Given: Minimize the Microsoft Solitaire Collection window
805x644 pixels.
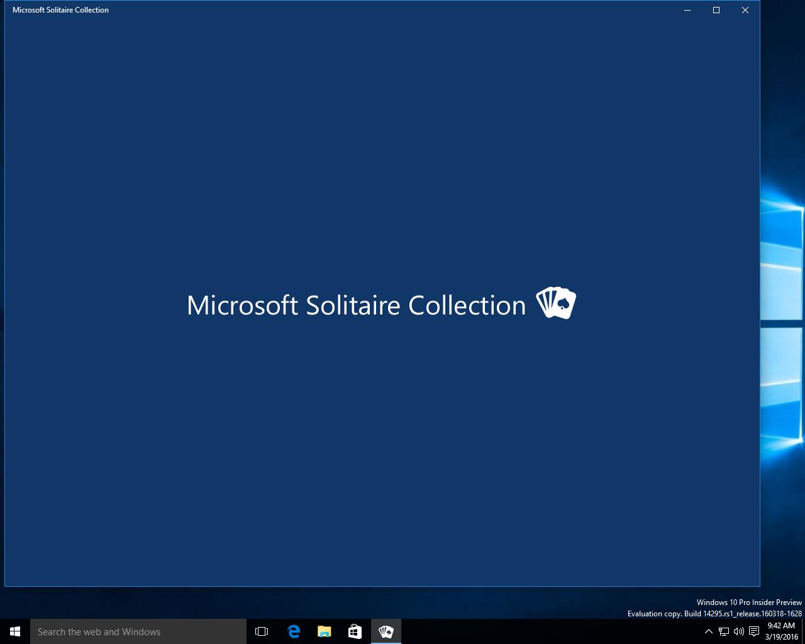Looking at the screenshot, I should [687, 10].
